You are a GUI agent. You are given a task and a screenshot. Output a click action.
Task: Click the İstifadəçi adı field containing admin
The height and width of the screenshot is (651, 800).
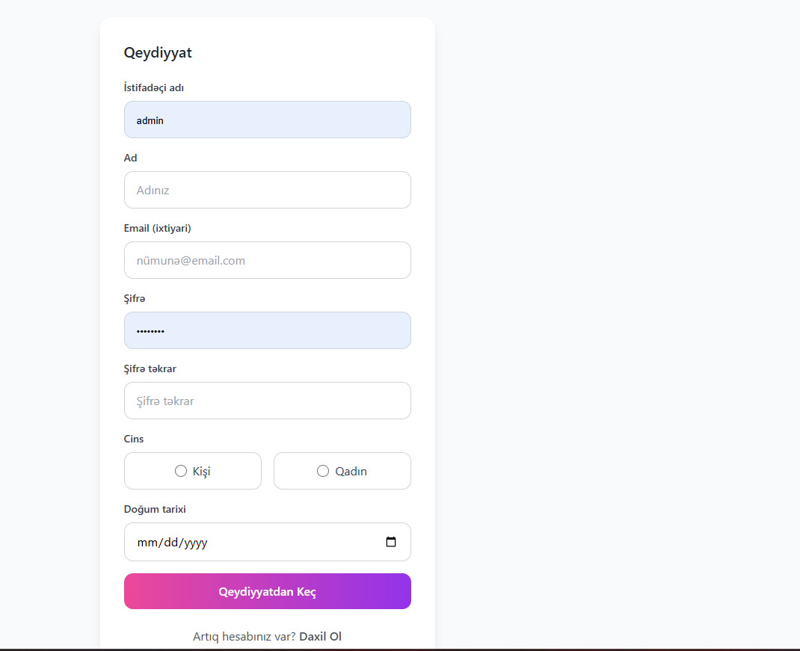(267, 120)
